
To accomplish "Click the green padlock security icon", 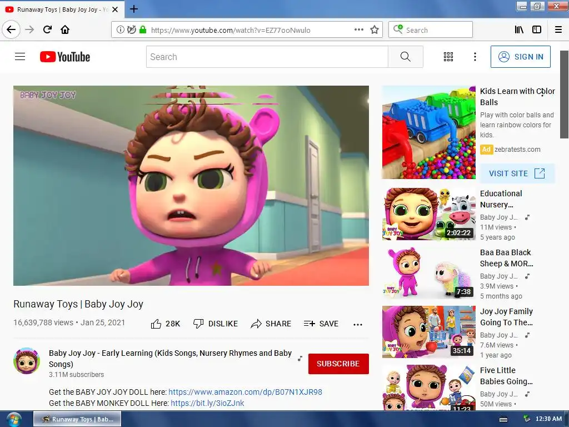I will pyautogui.click(x=143, y=30).
